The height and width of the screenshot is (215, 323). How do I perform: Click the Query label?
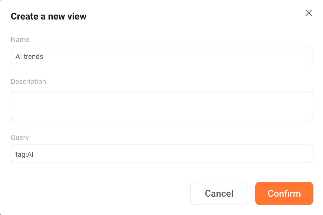[x=19, y=137]
